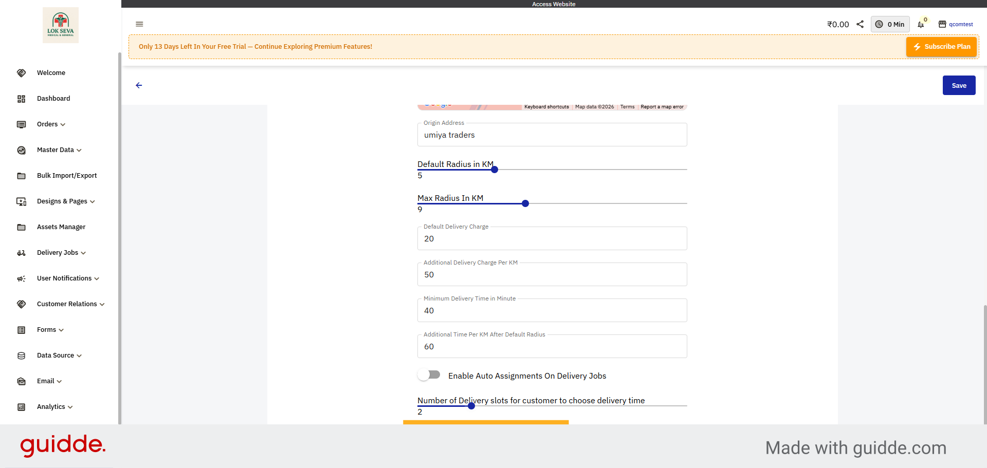987x468 pixels.
Task: Open the qcomtest account link
Action: tap(961, 24)
